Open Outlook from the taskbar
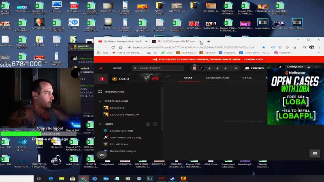The height and width of the screenshot is (182, 324). click(106, 179)
